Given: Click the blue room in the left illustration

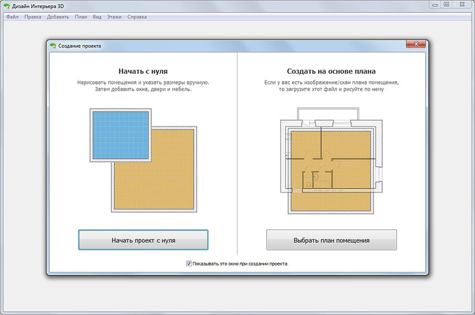Looking at the screenshot, I should tap(121, 134).
